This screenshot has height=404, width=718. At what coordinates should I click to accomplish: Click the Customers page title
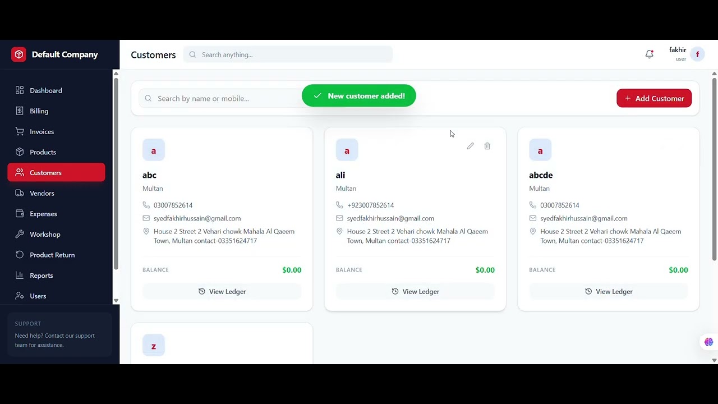(153, 54)
